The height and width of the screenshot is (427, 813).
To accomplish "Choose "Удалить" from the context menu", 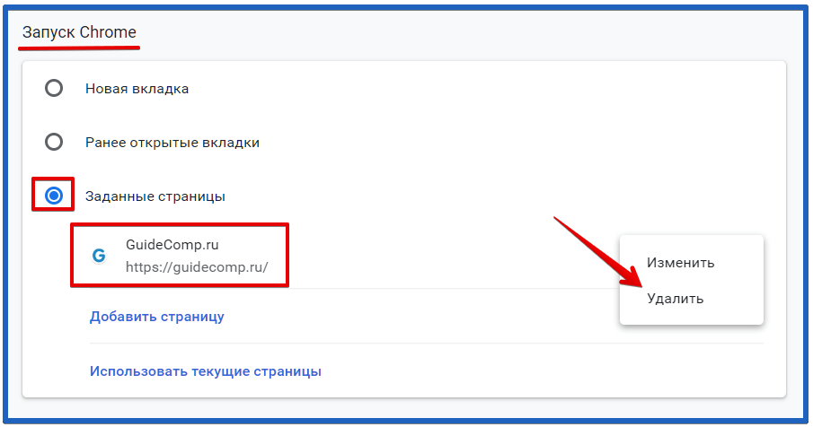I will (x=675, y=299).
